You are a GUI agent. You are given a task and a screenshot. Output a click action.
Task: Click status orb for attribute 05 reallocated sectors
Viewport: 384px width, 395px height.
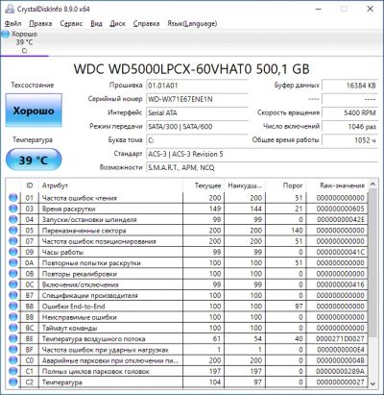pos(13,231)
